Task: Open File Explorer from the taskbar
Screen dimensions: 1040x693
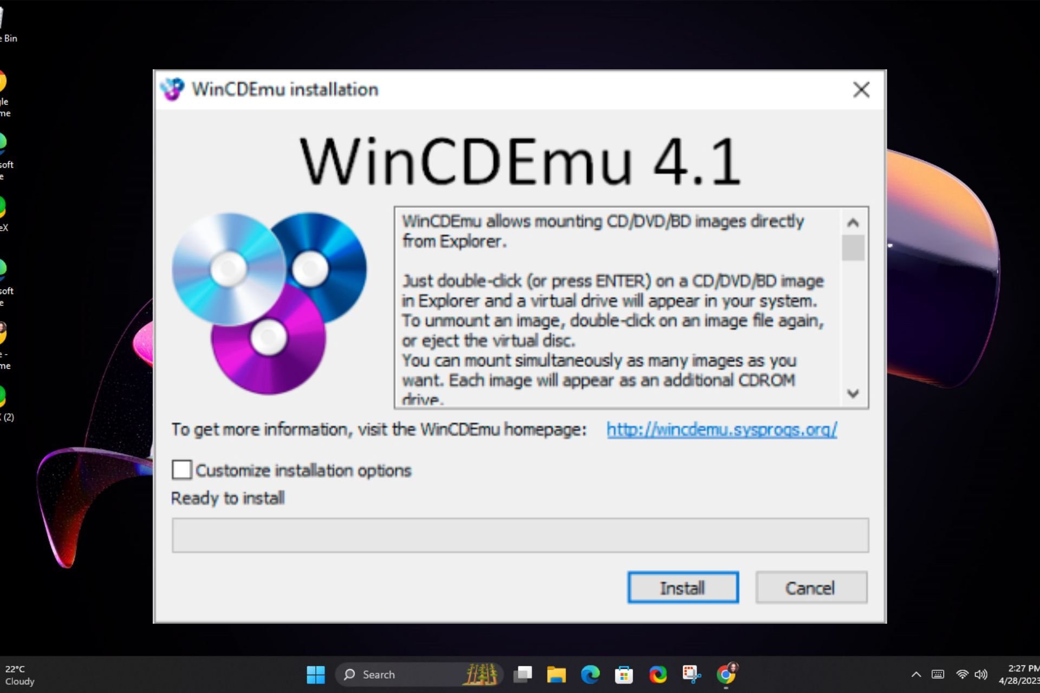Action: (556, 675)
